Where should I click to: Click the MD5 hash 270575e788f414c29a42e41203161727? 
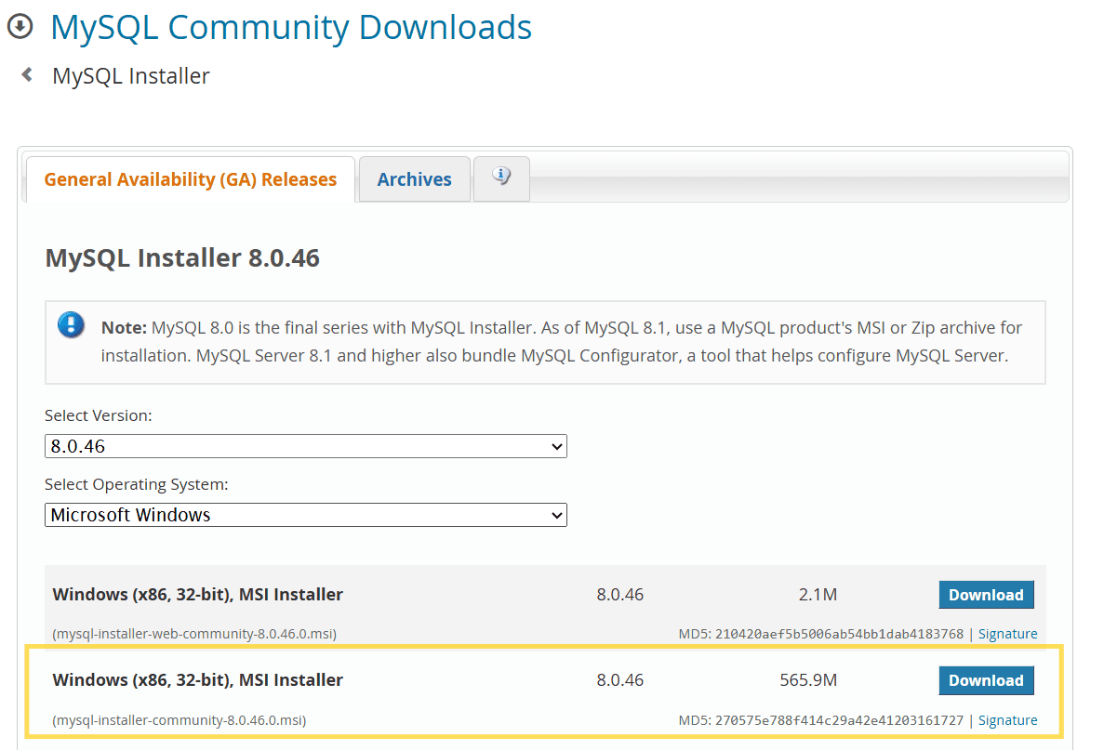[x=839, y=720]
